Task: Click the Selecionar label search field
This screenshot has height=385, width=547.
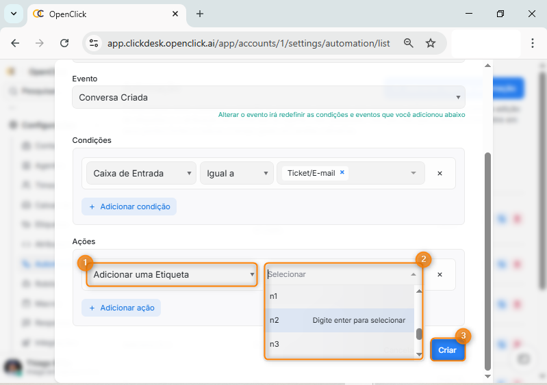Action: (335, 274)
